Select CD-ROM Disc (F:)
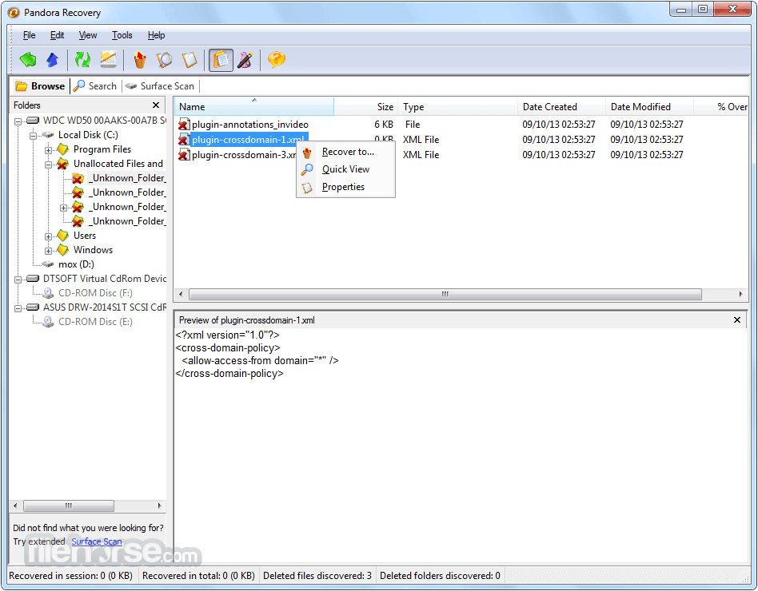Screen dimensions: 758x591 tap(95, 293)
